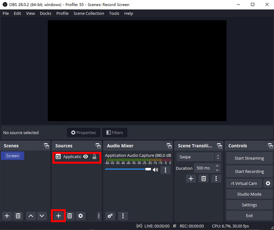This screenshot has height=230, width=274.
Task: Open the Tools menu
Action: (x=114, y=13)
